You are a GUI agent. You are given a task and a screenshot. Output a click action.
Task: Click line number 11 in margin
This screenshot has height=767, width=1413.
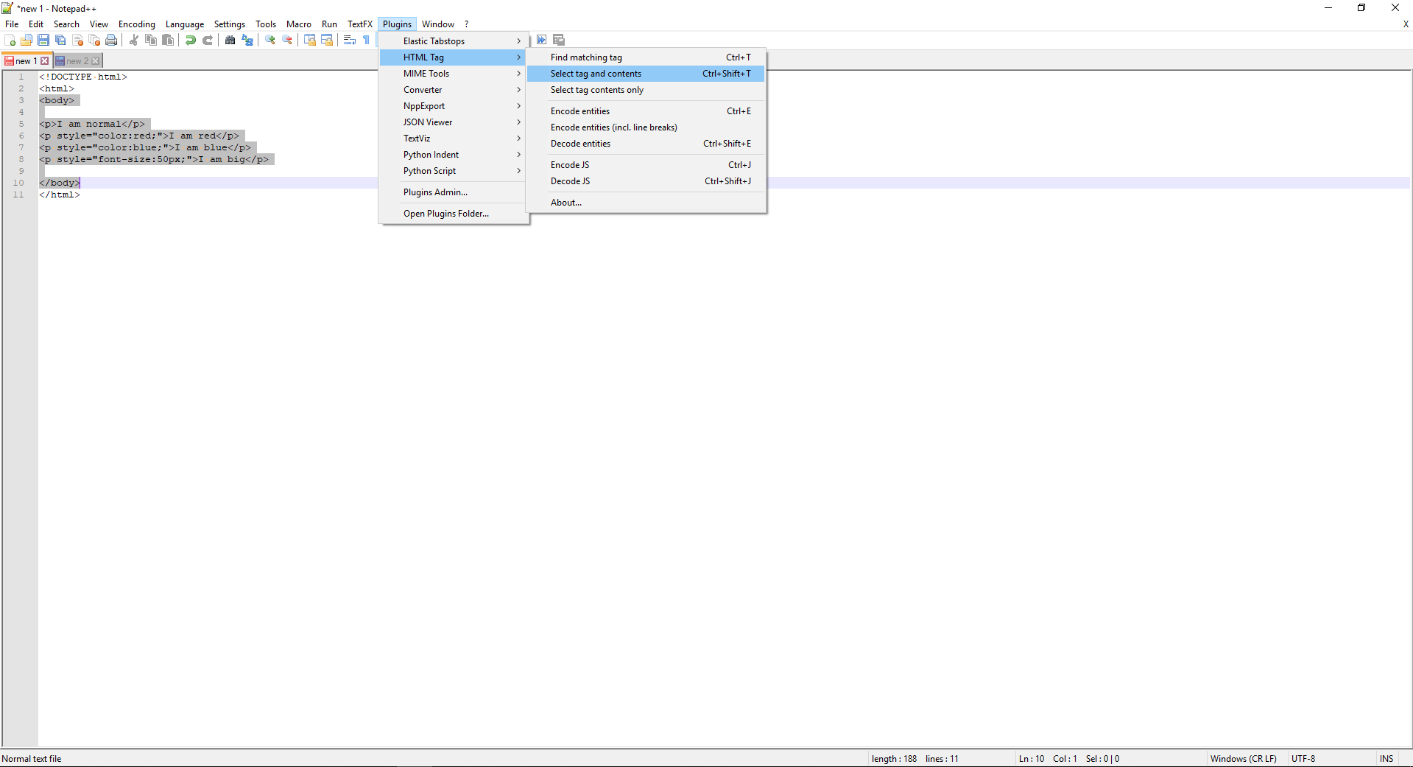(18, 195)
